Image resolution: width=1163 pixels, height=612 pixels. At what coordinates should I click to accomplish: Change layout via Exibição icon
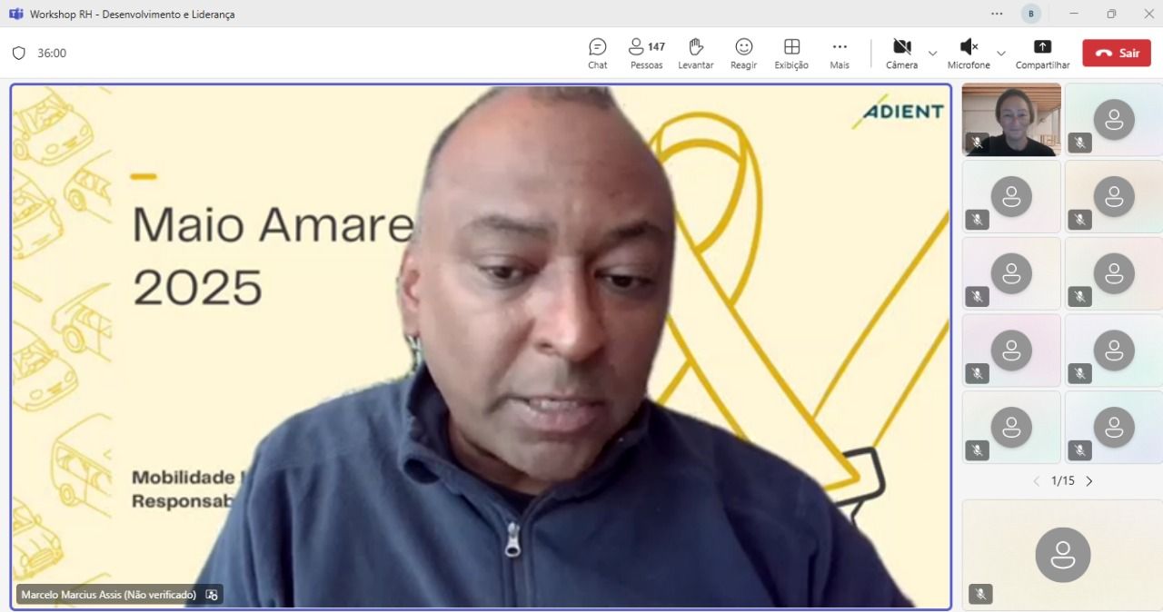(791, 53)
